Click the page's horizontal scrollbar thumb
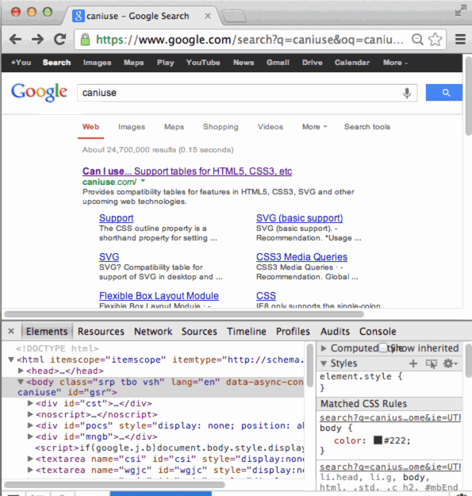Viewport: 472px width, 496px height. click(184, 314)
